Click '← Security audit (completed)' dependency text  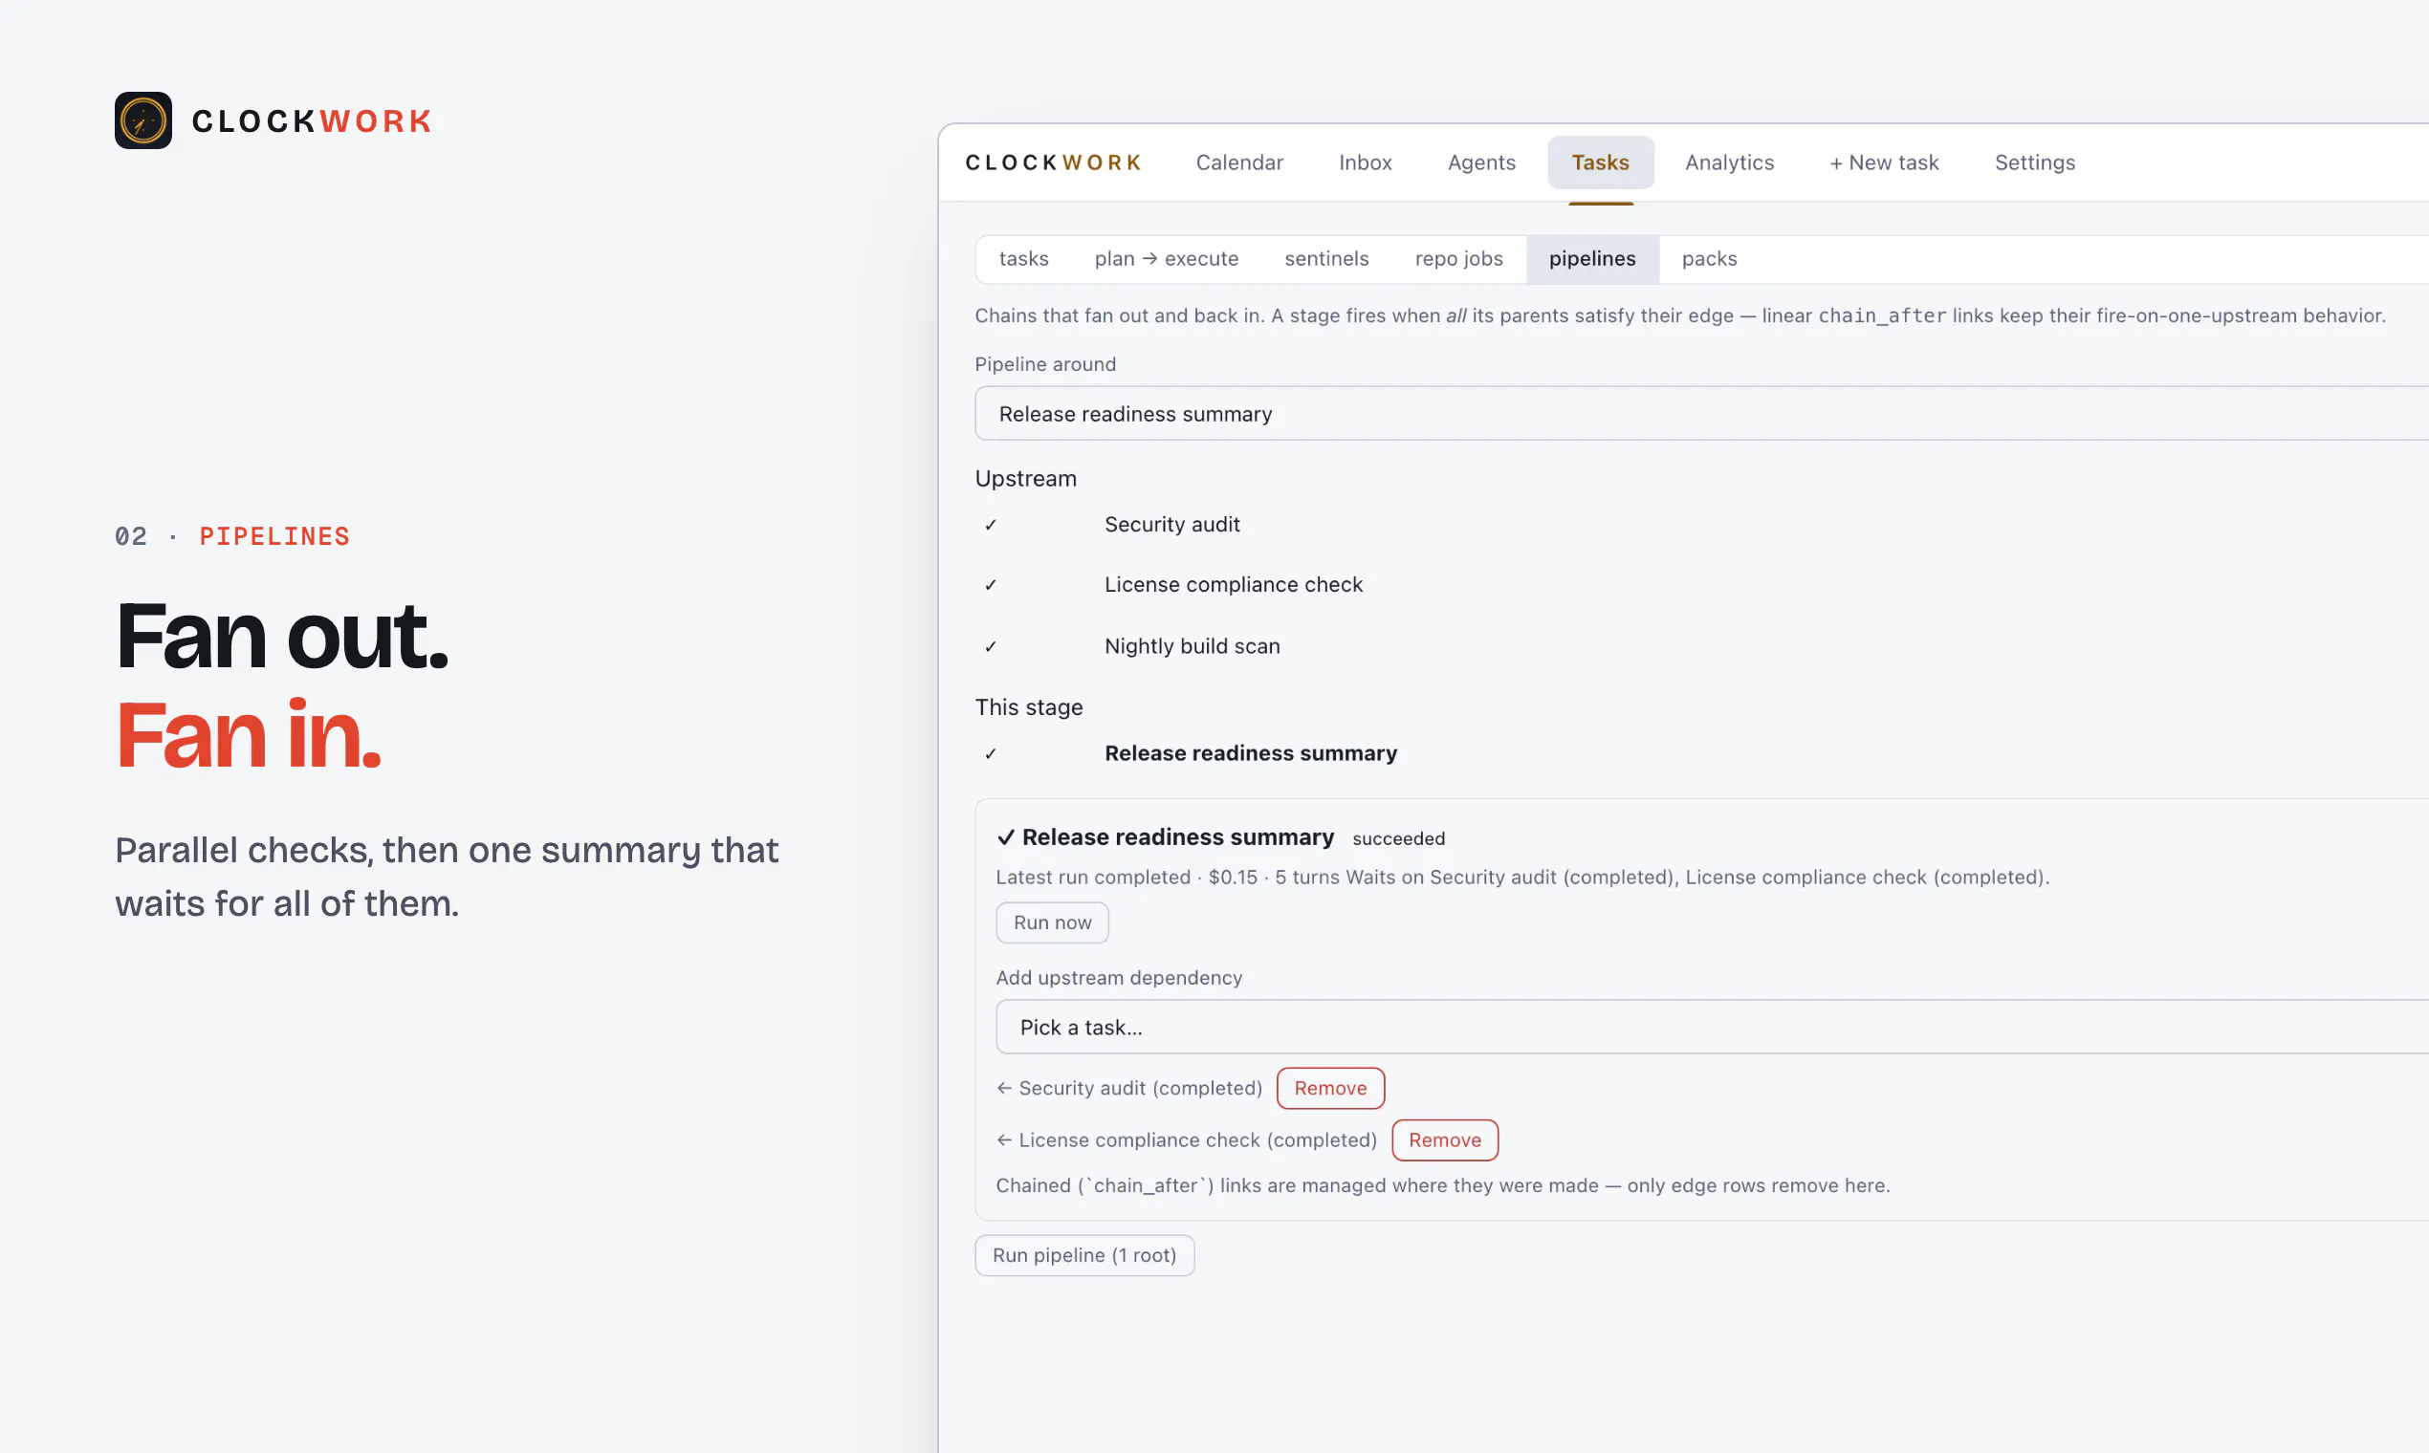click(1129, 1089)
